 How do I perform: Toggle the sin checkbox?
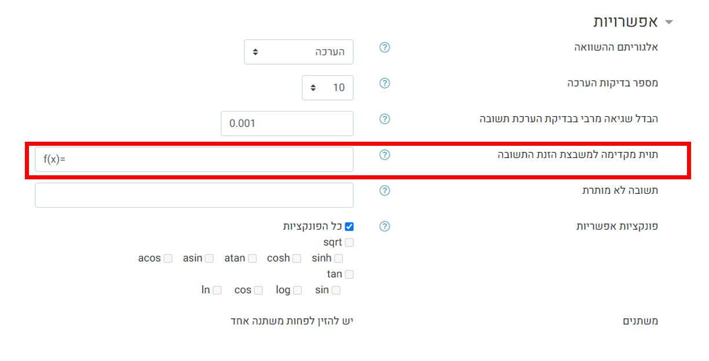(x=336, y=290)
